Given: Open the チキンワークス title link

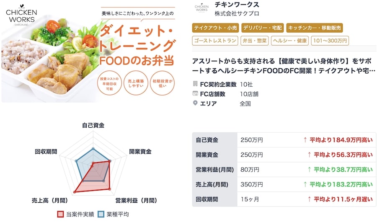Looking at the screenshot, I should pos(237,5).
